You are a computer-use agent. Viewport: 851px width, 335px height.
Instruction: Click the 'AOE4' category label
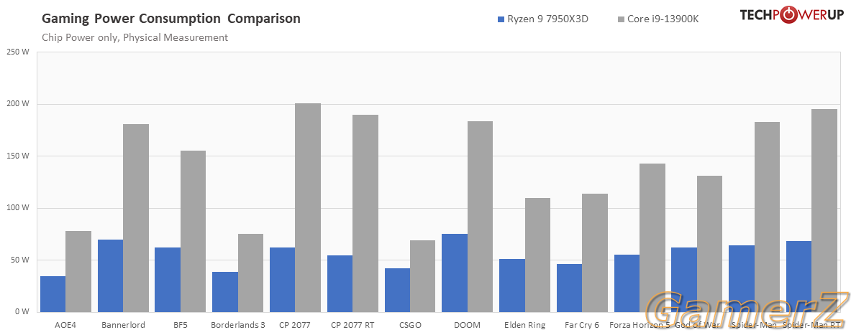click(65, 325)
